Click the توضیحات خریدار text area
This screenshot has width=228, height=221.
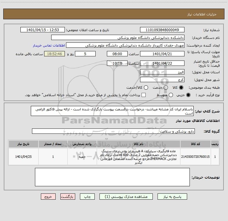[112, 177]
